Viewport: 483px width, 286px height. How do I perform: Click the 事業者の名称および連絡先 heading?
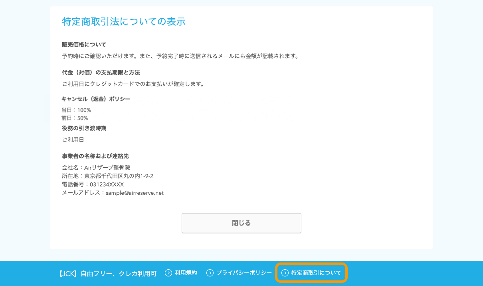pyautogui.click(x=95, y=156)
